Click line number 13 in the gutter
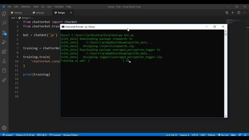 [x=16, y=74]
